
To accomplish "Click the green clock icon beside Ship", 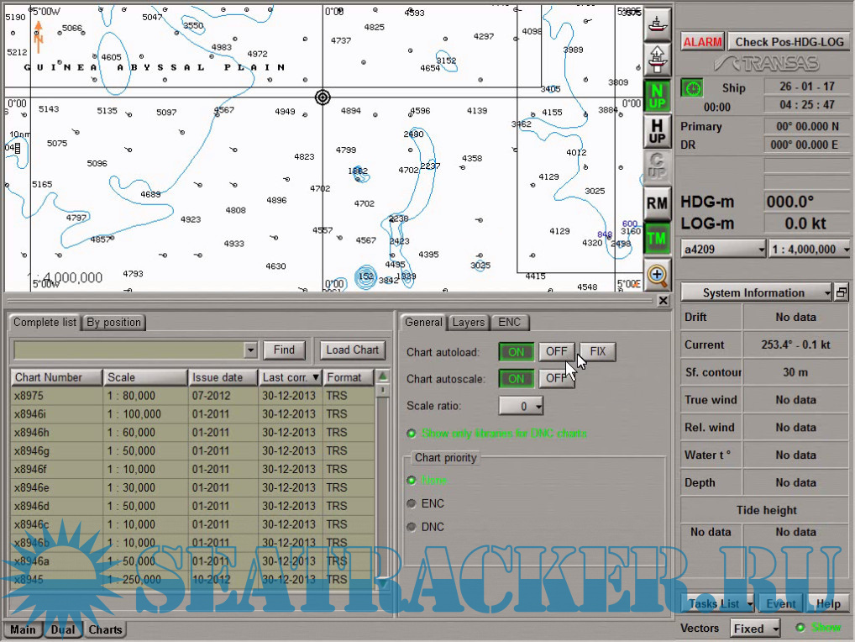I will (x=692, y=88).
